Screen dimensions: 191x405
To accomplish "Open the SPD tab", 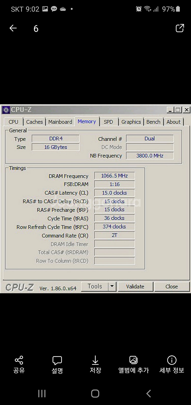I will click(108, 122).
